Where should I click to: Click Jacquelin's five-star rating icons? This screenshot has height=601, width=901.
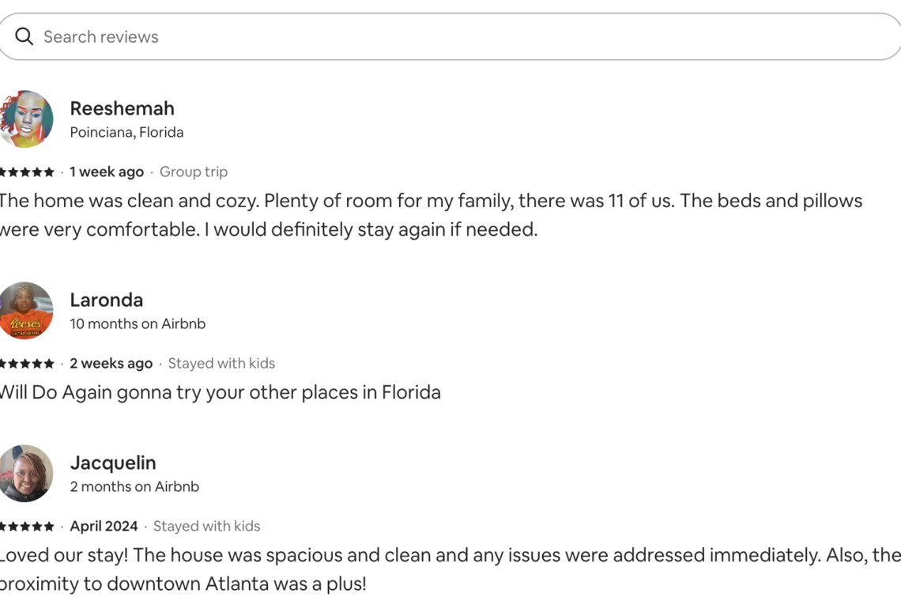click(28, 527)
